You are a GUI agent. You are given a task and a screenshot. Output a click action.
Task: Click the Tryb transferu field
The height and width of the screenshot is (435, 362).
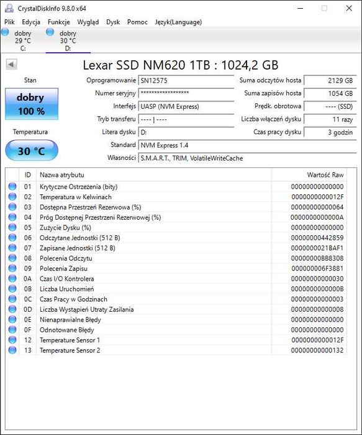coord(186,119)
